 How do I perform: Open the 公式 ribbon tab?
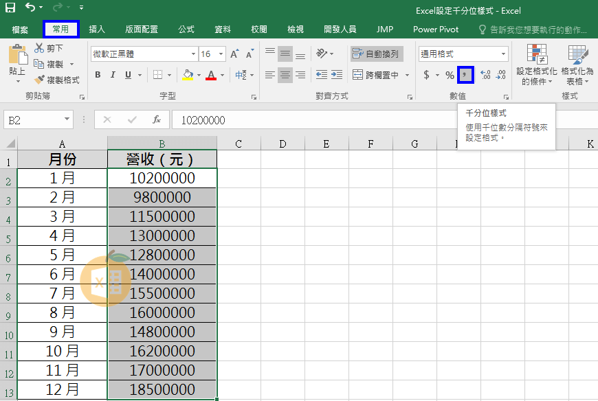click(186, 30)
